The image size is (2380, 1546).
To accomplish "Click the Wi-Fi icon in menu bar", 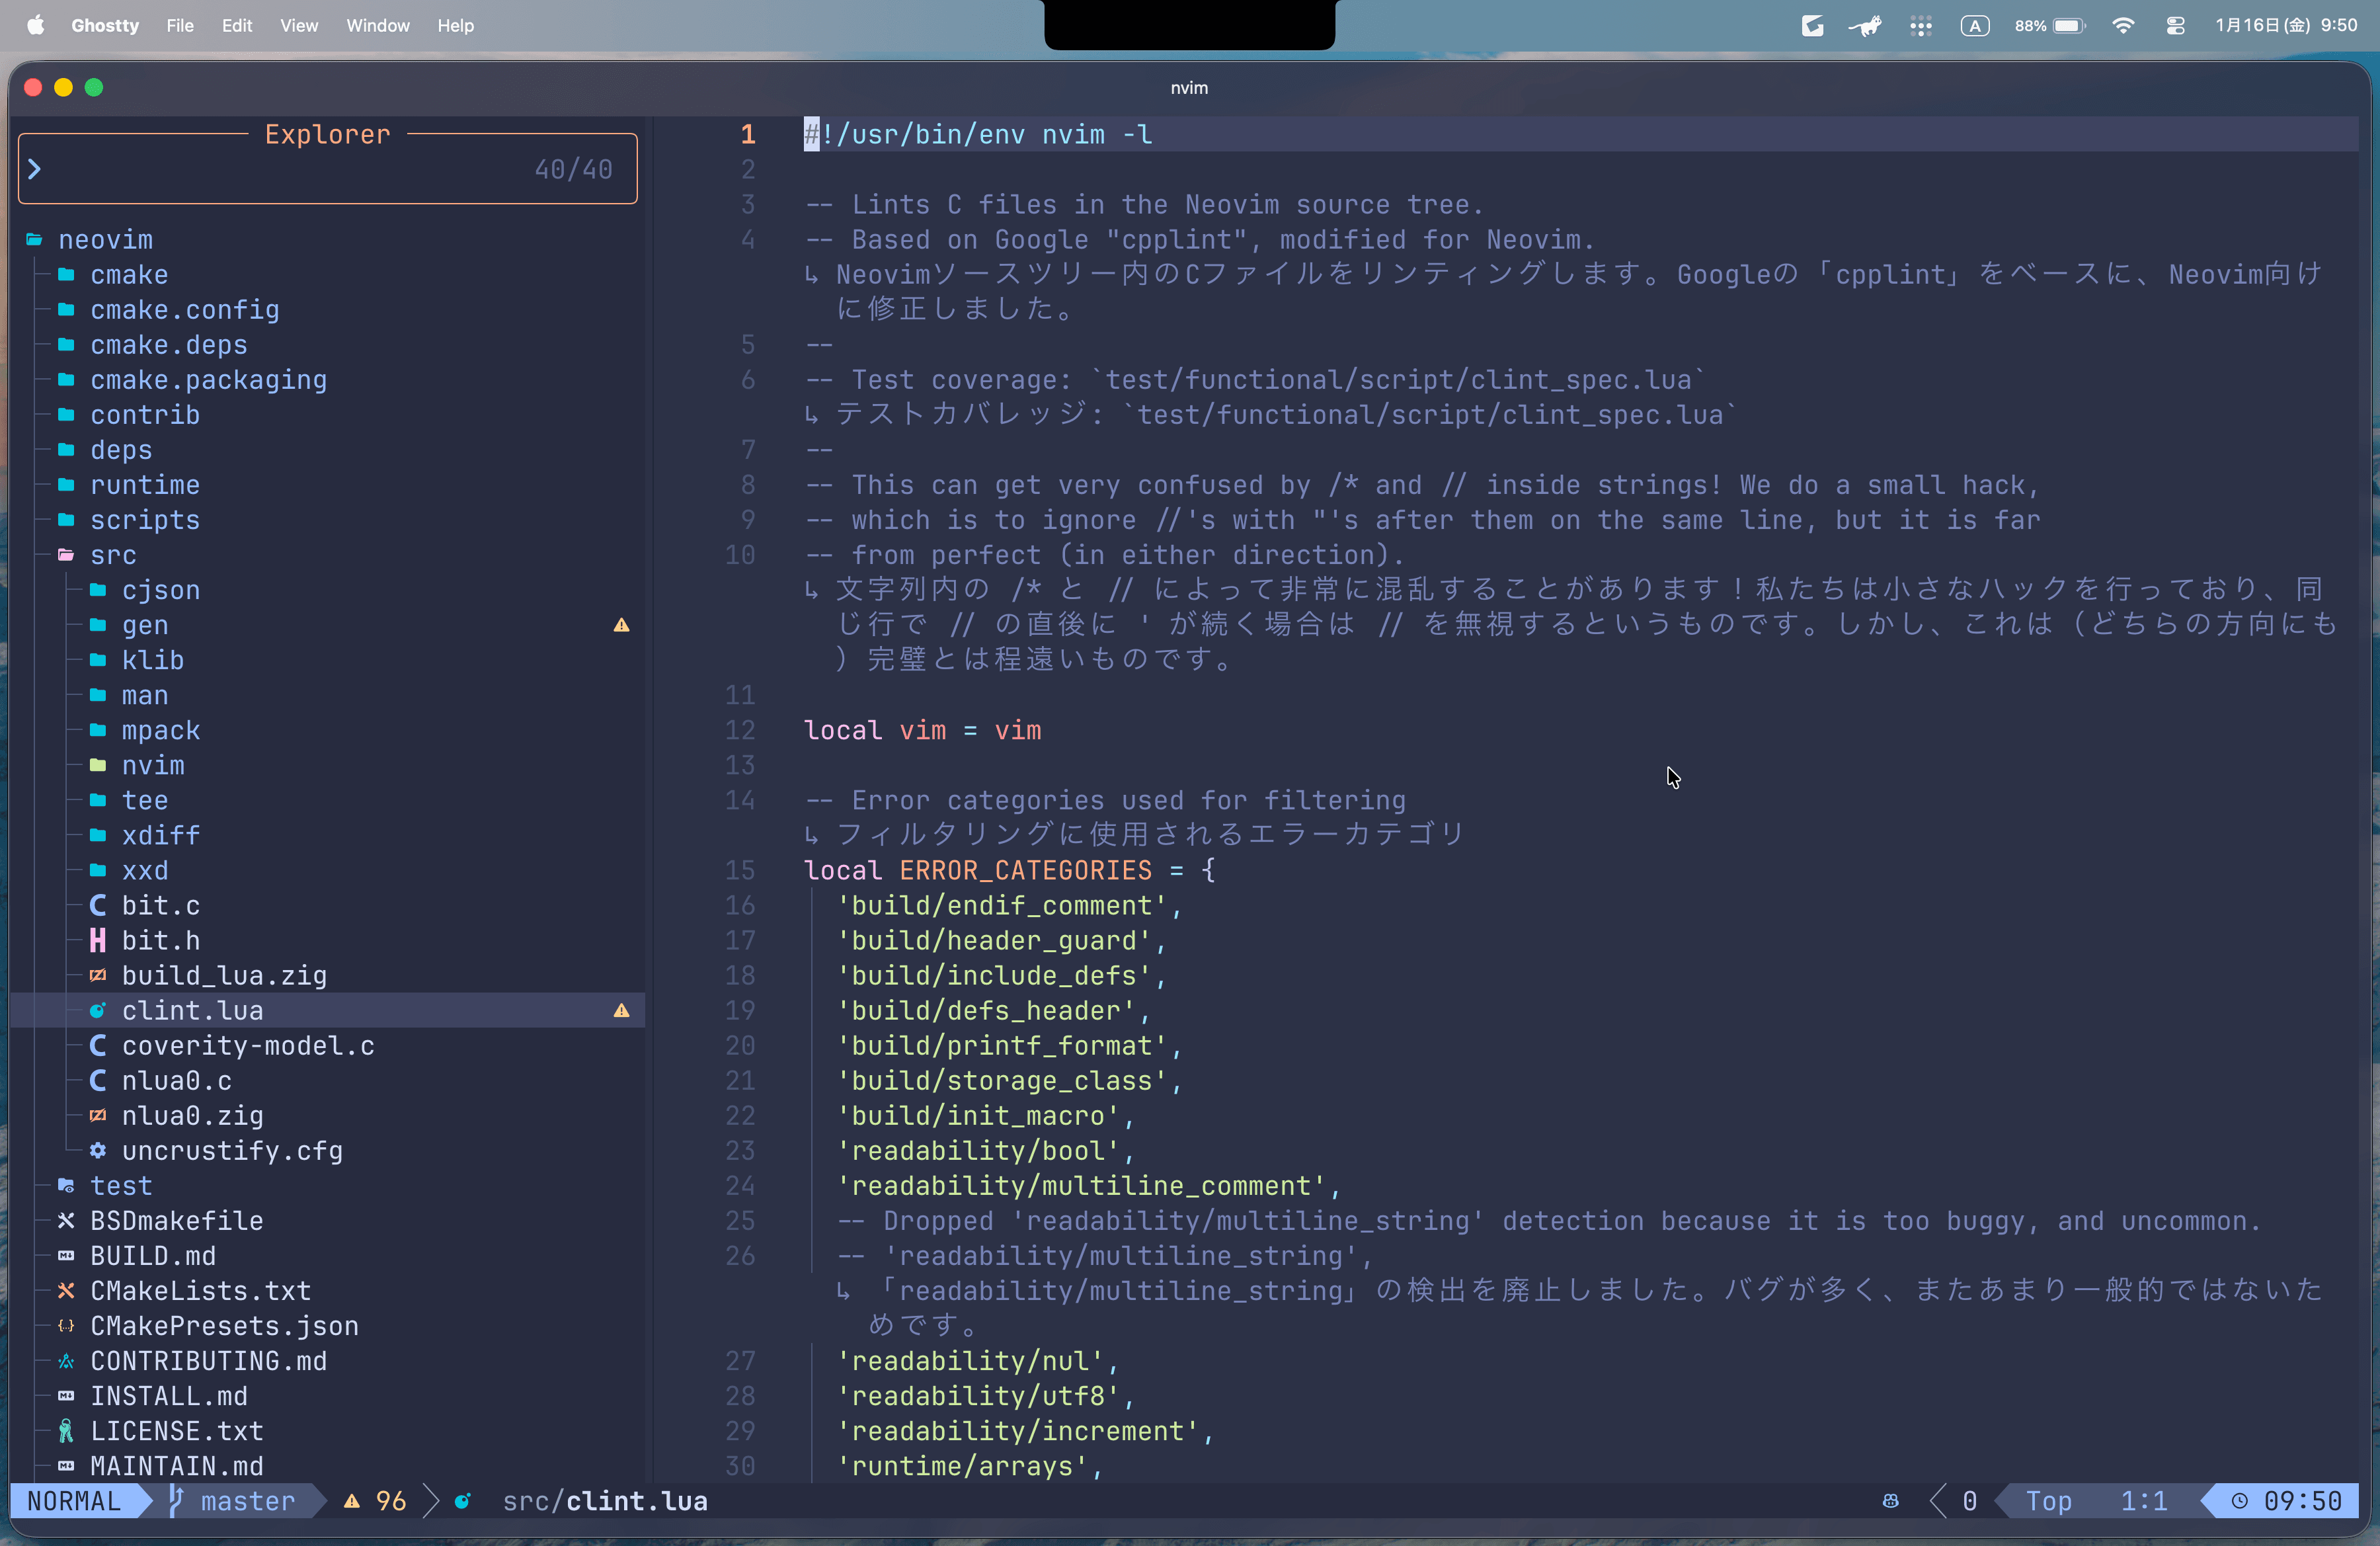I will click(2123, 26).
